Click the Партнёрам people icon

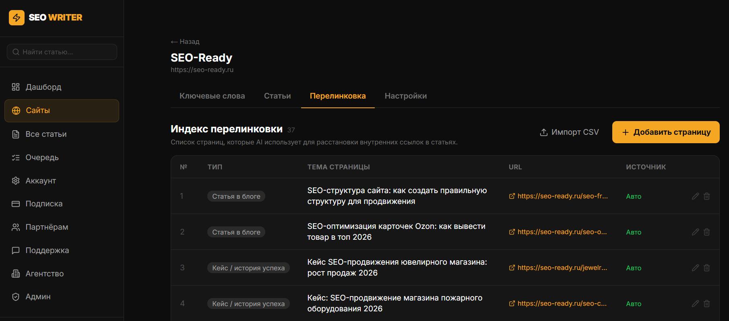coord(16,227)
